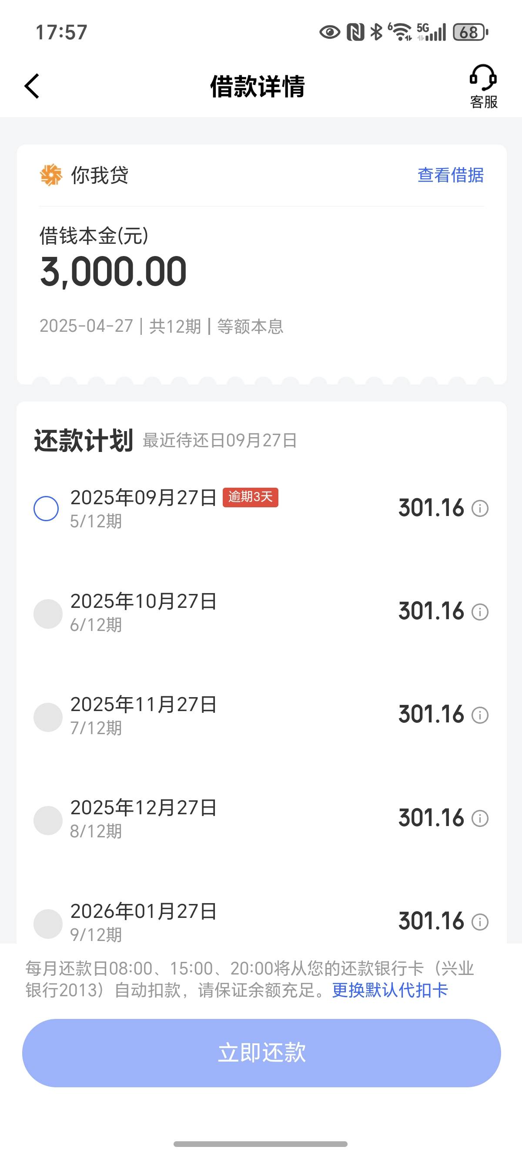The height and width of the screenshot is (1160, 522).
Task: Show info for the 09月27日 payment amount
Action: click(x=480, y=509)
